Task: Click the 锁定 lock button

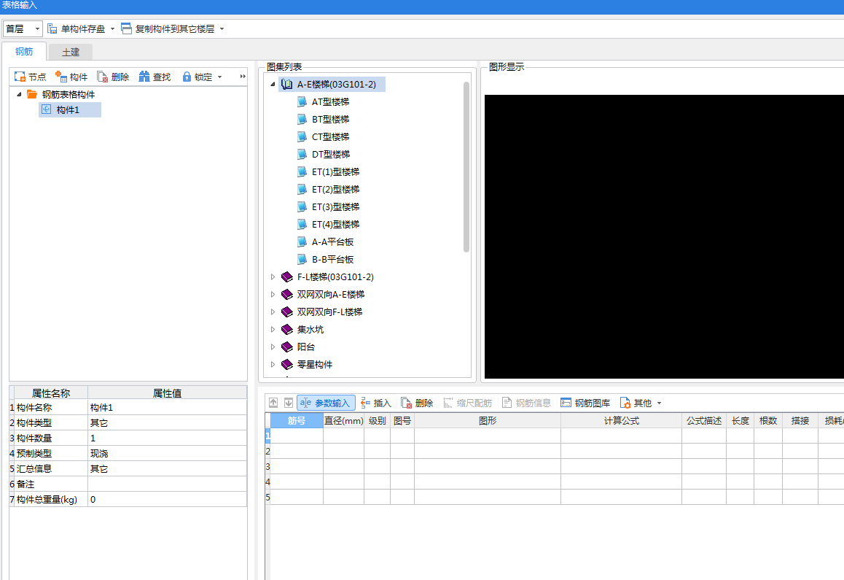Action: [x=197, y=77]
